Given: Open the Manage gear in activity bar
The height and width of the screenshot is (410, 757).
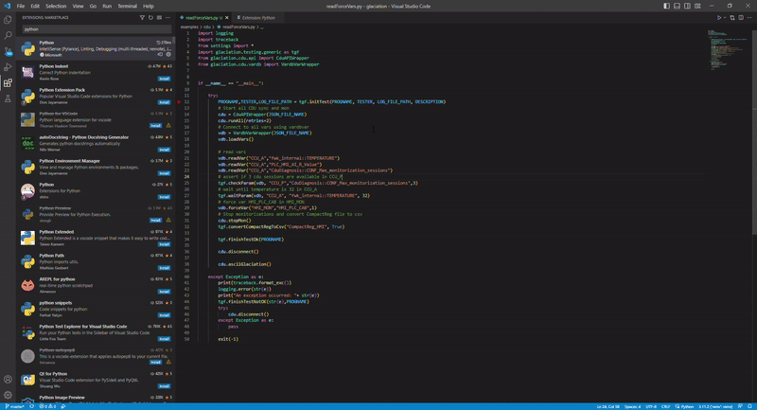Looking at the screenshot, I should coord(8,395).
